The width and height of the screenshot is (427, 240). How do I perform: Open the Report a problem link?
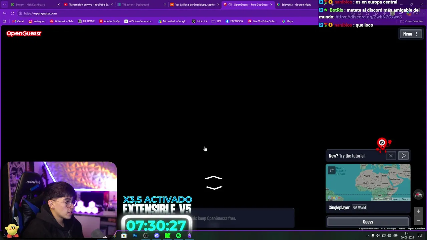[x=416, y=229]
